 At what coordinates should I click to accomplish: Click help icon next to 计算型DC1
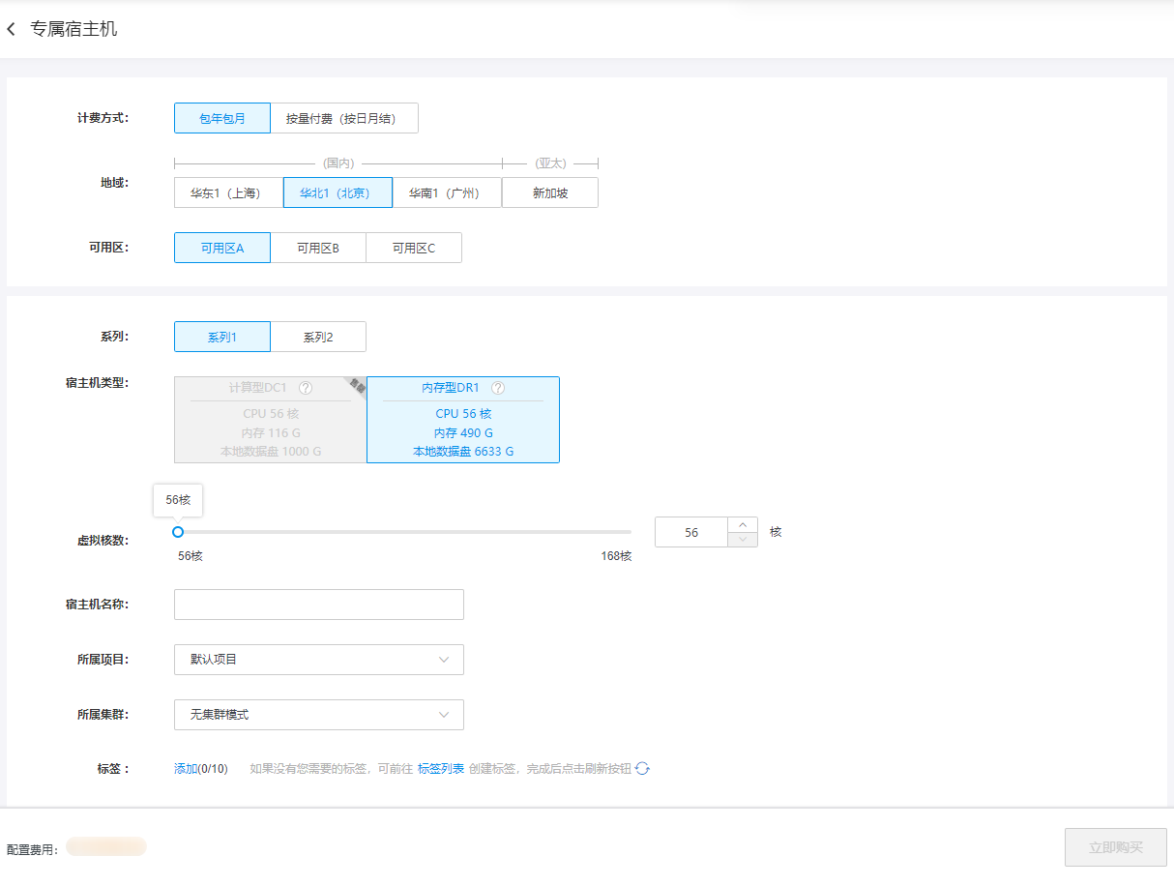point(306,388)
